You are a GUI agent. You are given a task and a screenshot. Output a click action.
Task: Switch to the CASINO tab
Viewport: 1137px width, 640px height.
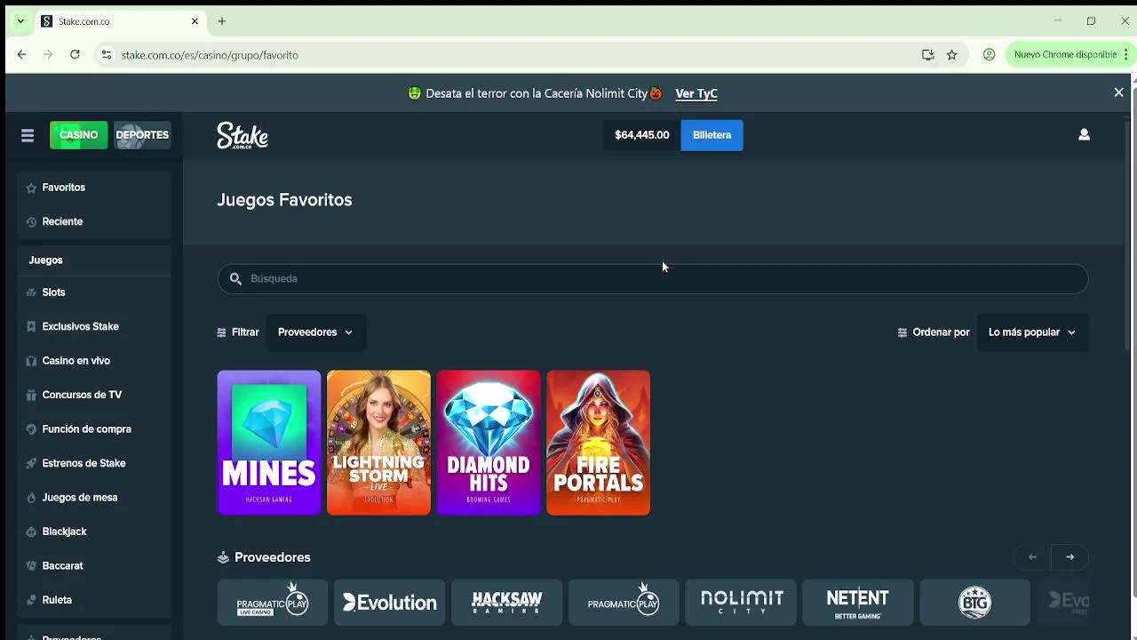coord(78,135)
